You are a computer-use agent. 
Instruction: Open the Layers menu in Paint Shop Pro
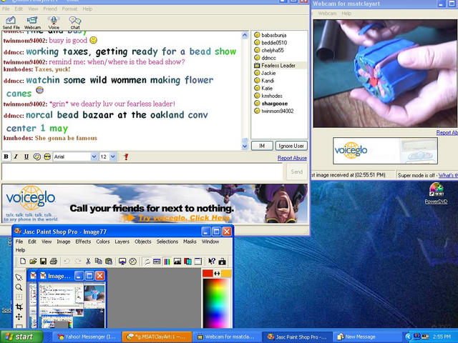[122, 242]
